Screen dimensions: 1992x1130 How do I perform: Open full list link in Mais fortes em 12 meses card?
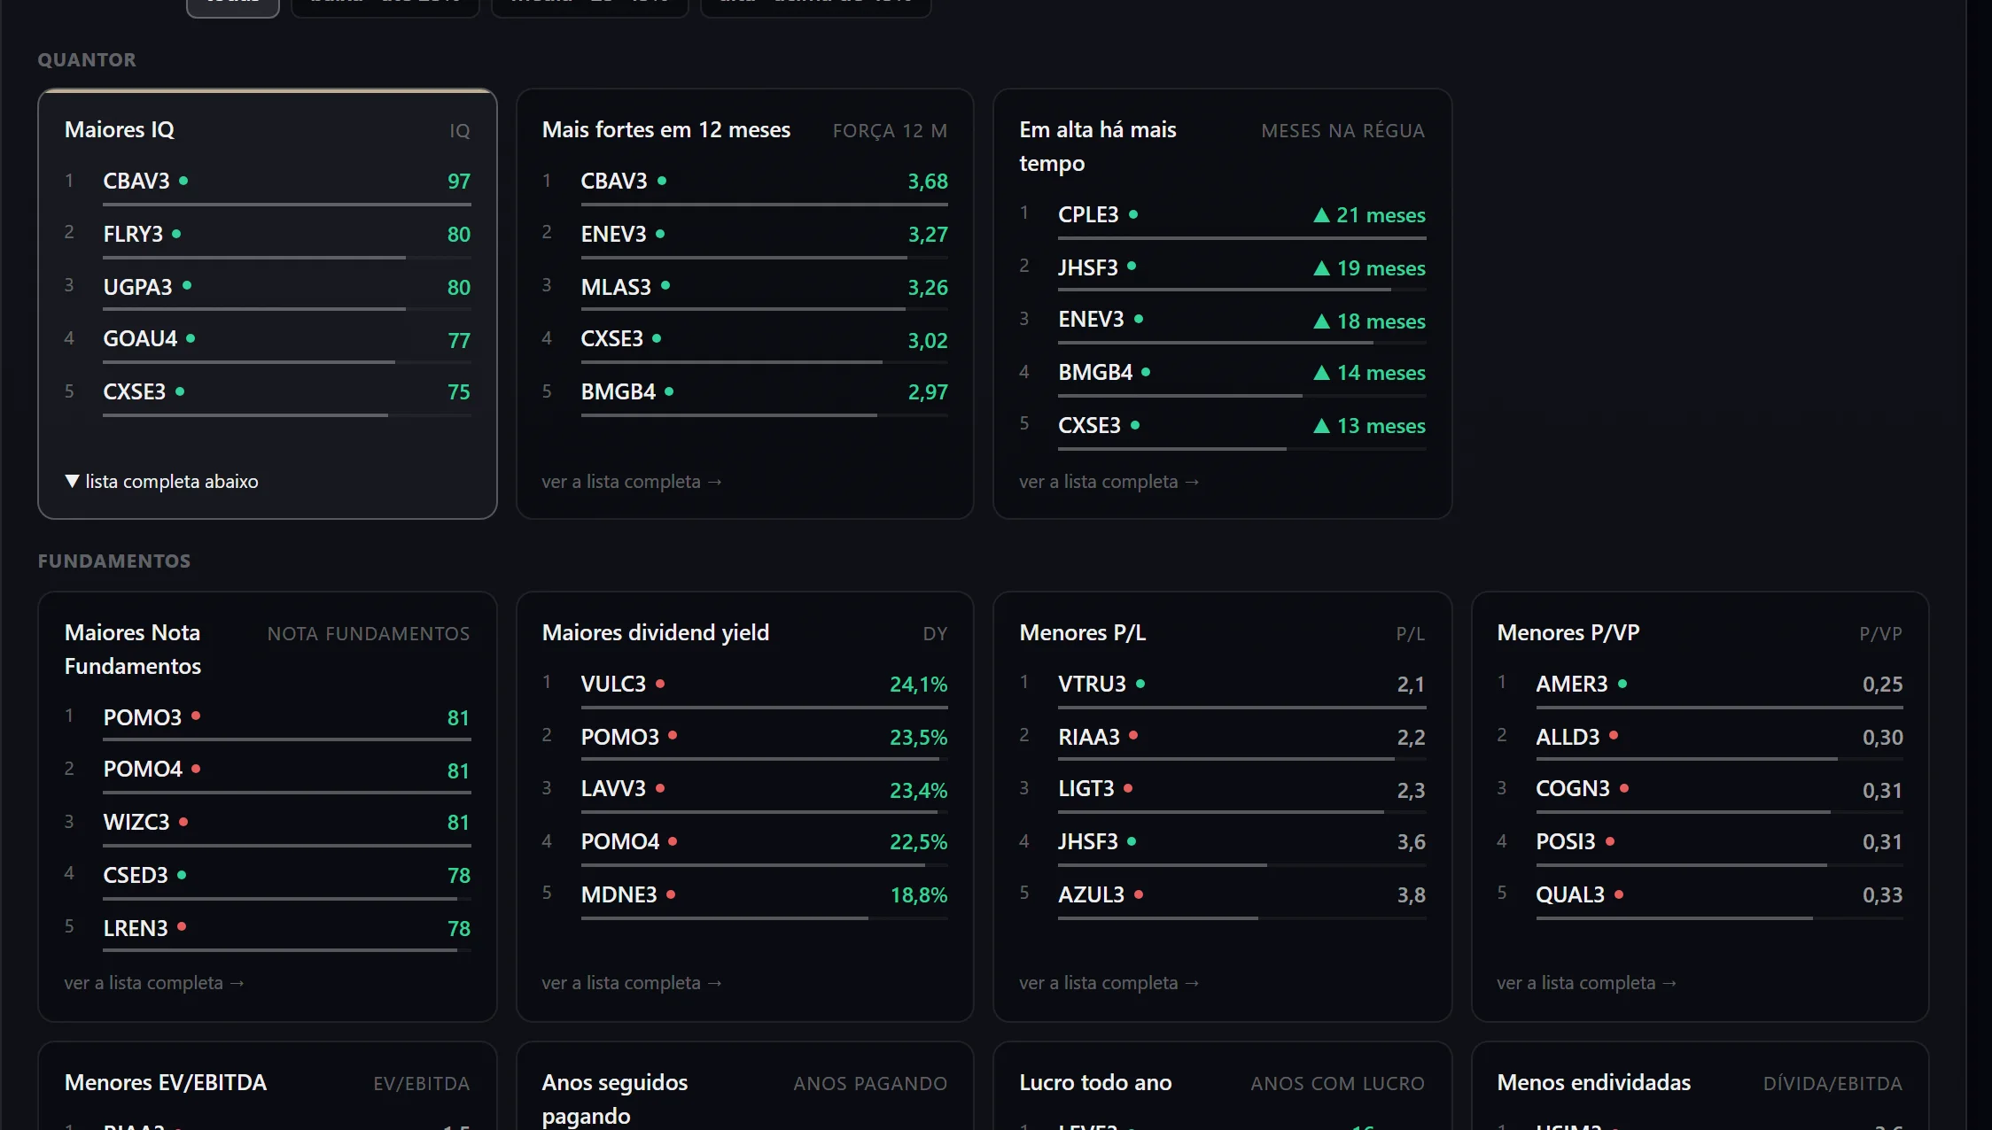pyautogui.click(x=632, y=482)
